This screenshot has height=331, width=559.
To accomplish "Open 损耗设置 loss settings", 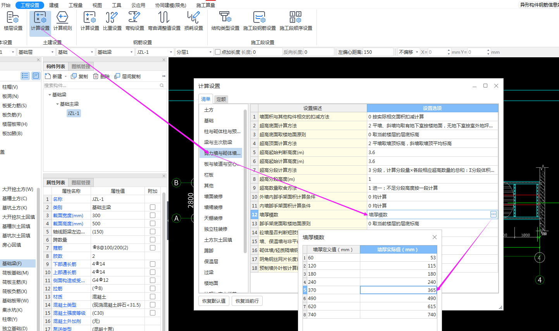I will click(193, 21).
